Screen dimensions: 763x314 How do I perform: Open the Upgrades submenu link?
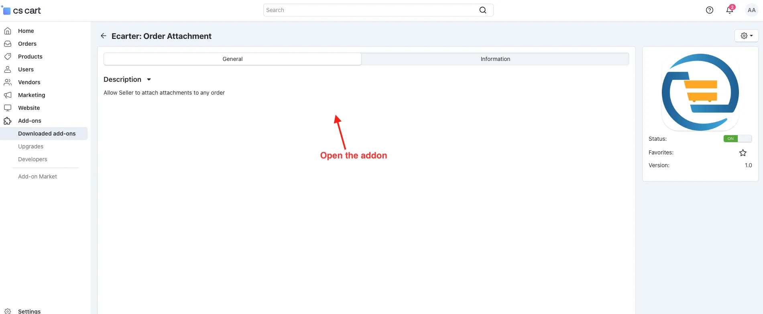(31, 146)
